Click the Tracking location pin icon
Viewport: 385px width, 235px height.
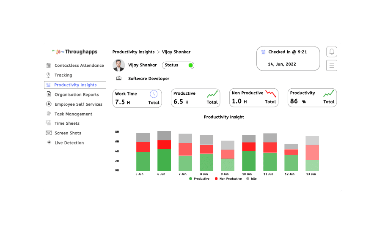click(x=48, y=75)
